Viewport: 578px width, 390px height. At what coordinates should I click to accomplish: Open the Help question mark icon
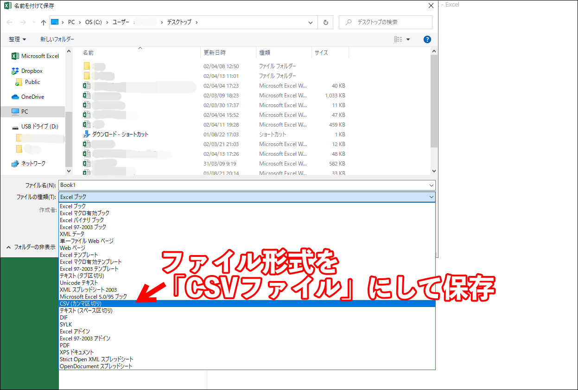pyautogui.click(x=427, y=39)
